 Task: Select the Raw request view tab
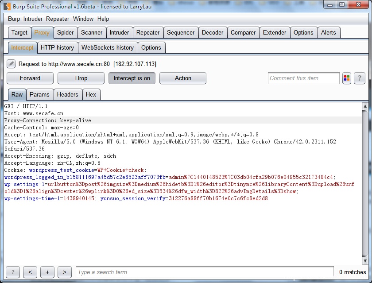(x=17, y=94)
